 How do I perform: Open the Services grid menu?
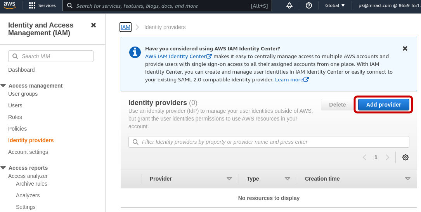(x=32, y=5)
